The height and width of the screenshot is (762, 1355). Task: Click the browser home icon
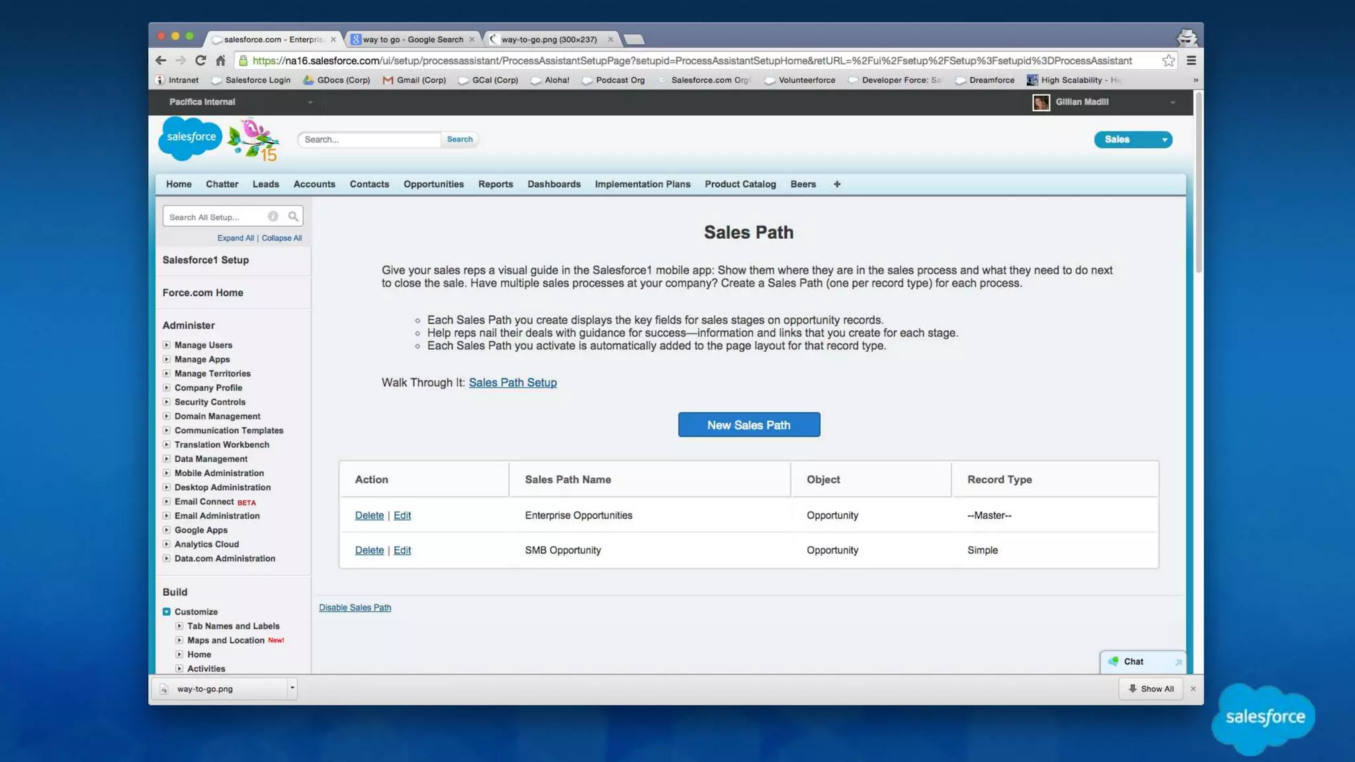pyautogui.click(x=221, y=60)
